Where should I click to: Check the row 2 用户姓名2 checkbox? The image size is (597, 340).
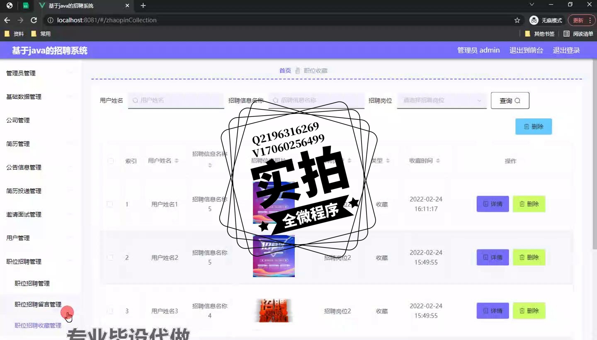110,257
